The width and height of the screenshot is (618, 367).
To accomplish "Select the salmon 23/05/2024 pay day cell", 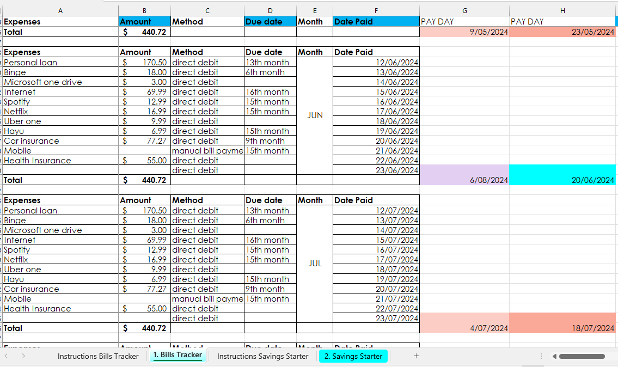I will 562,32.
